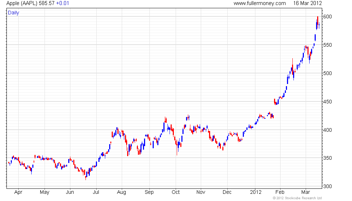The width and height of the screenshot is (352, 201).
Task: Click the Sep label on time axis
Action: point(149,192)
